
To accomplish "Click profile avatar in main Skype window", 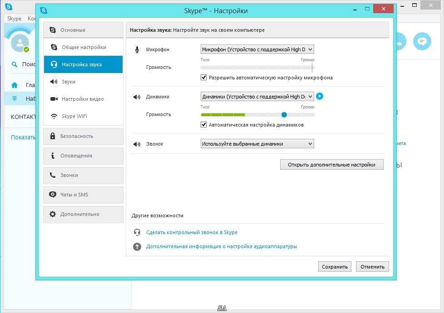I will click(x=20, y=43).
